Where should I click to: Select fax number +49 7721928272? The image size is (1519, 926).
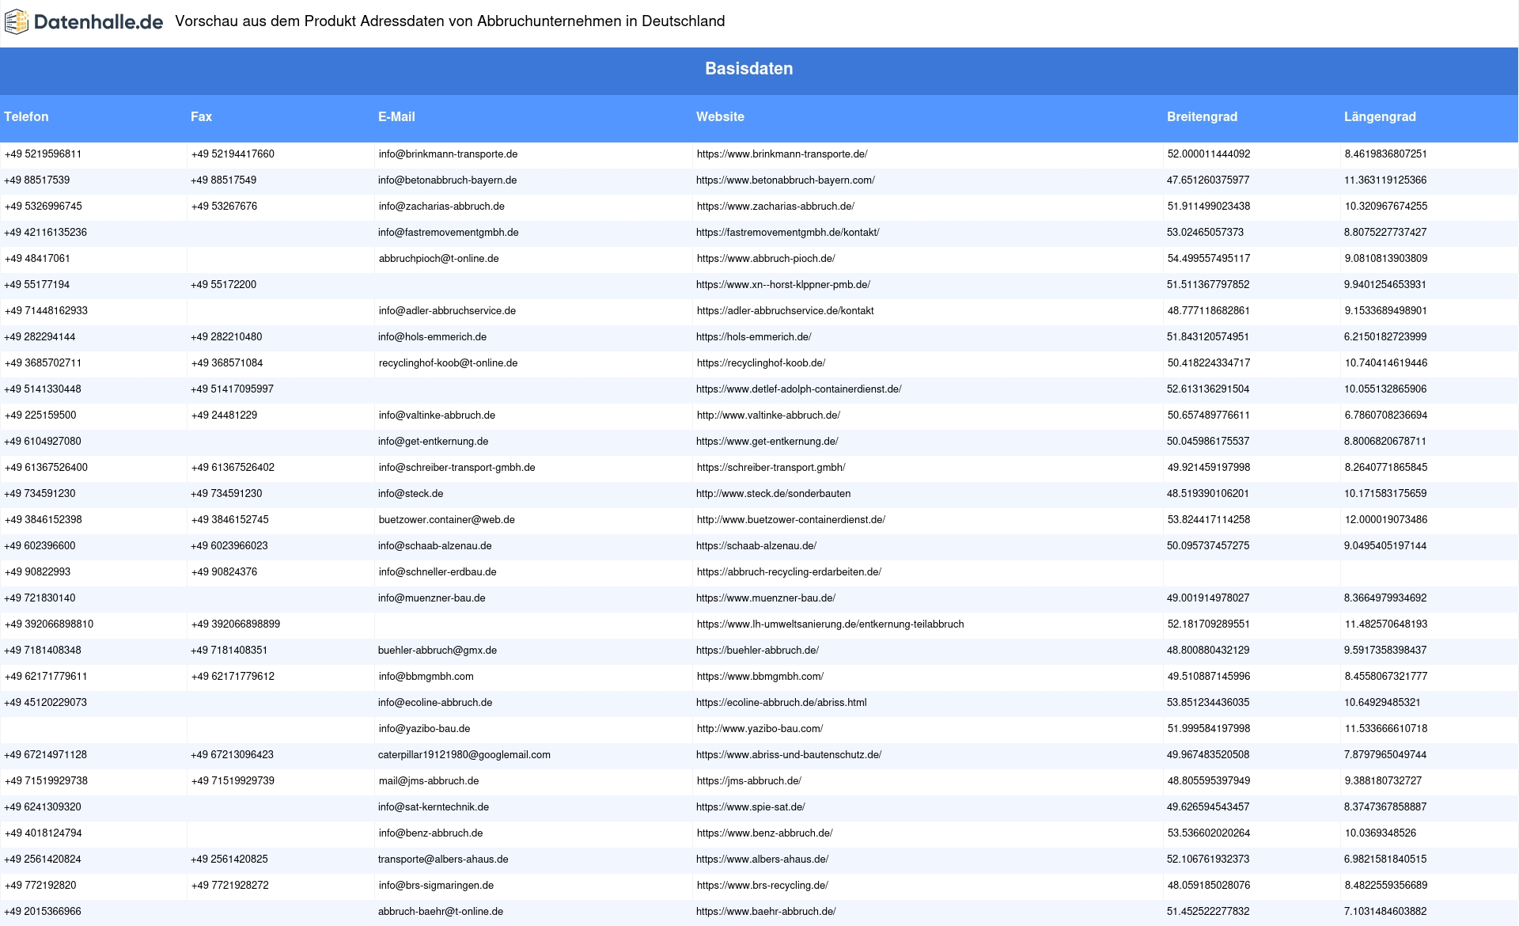tap(230, 886)
